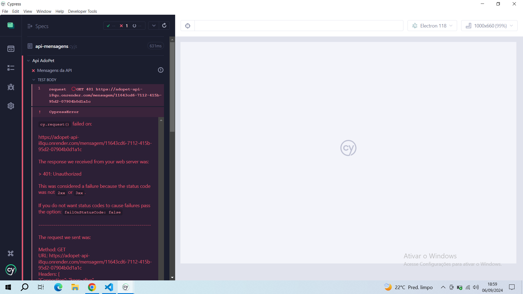Click the Cypress logo at sidebar bottom
This screenshot has width=523, height=294.
click(11, 270)
